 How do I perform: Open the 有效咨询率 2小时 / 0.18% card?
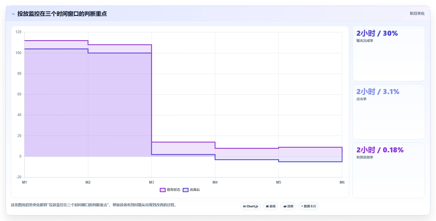tap(389, 170)
